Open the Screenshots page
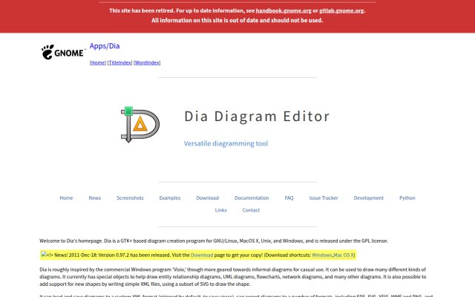The height and width of the screenshot is (297, 475). tap(130, 198)
